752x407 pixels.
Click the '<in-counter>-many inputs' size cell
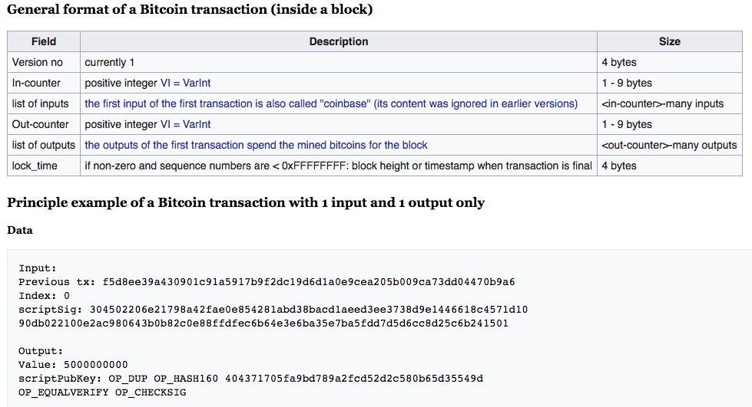coord(670,104)
